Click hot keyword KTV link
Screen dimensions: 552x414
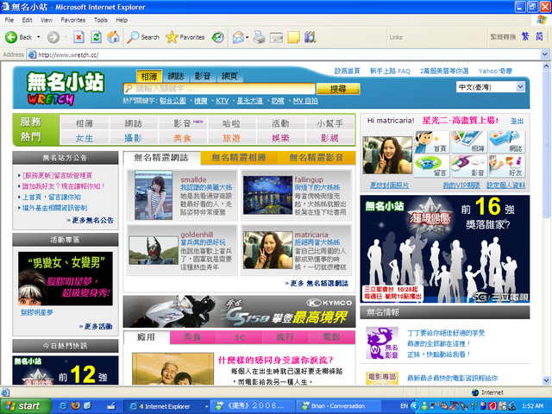pyautogui.click(x=223, y=101)
